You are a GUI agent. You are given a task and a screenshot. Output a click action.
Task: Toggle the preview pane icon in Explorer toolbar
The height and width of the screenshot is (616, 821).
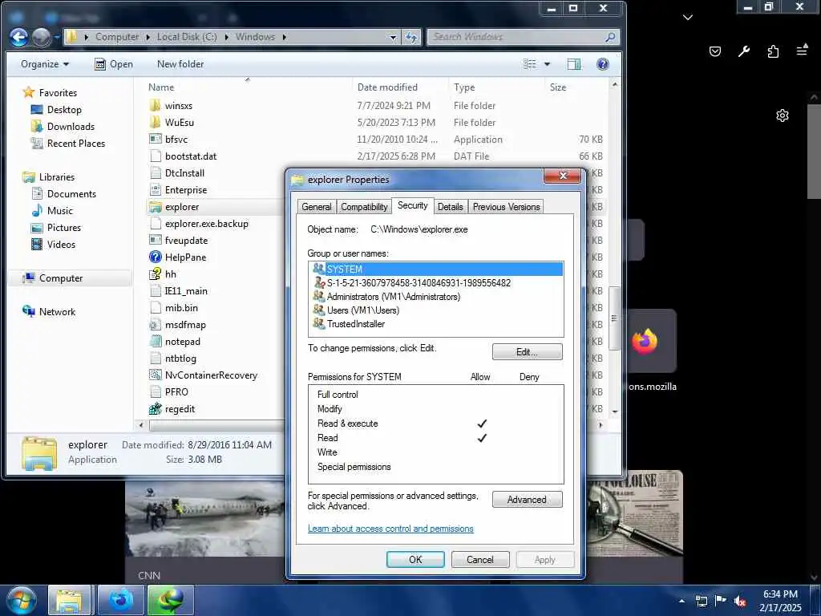click(574, 64)
